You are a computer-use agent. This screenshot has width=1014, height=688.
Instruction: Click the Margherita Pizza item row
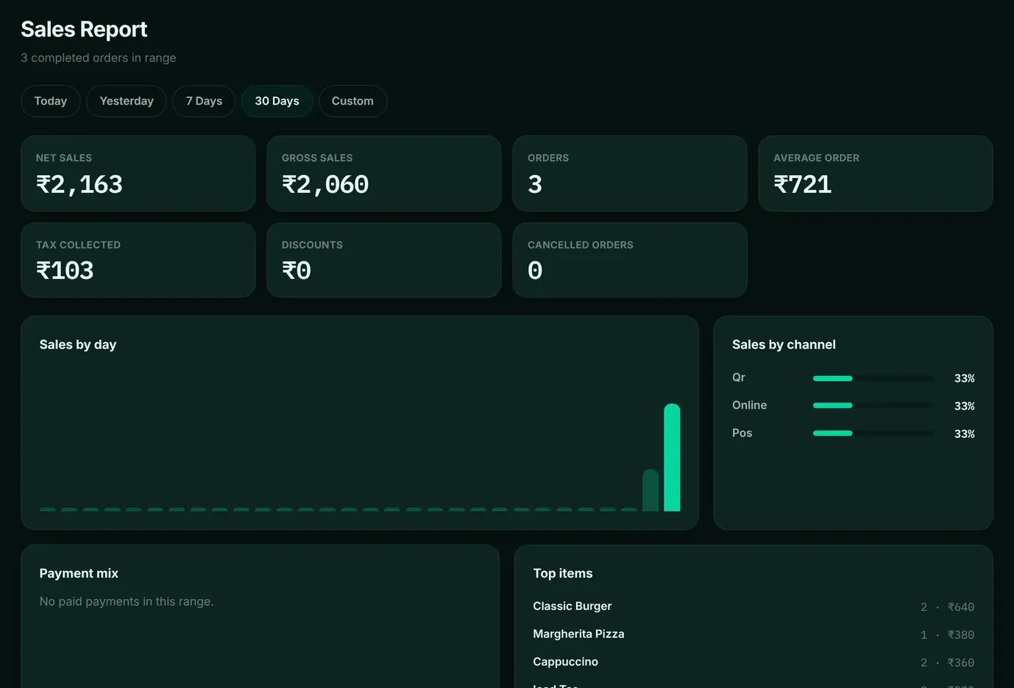(754, 634)
